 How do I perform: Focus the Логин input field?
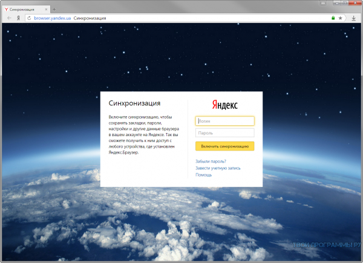tap(225, 121)
